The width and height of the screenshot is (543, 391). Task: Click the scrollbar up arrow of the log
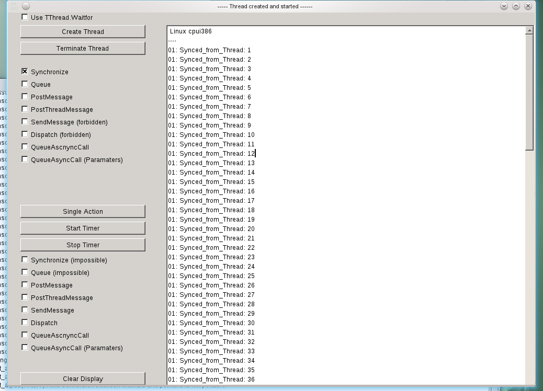pyautogui.click(x=529, y=31)
